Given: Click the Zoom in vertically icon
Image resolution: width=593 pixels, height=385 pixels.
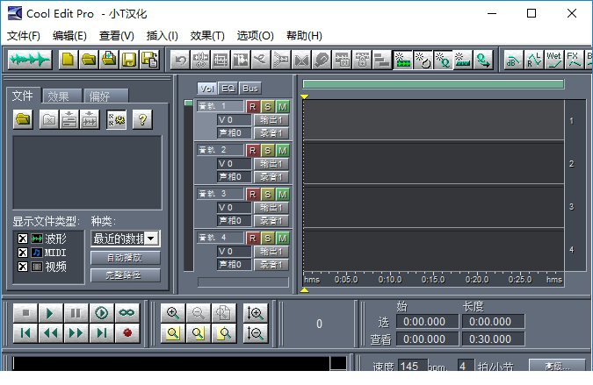Looking at the screenshot, I should pos(256,313).
